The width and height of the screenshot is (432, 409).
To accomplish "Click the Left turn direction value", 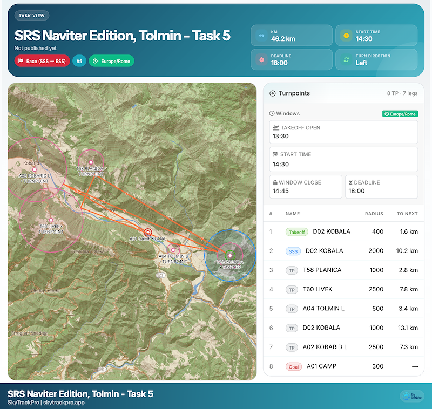I will 361,63.
